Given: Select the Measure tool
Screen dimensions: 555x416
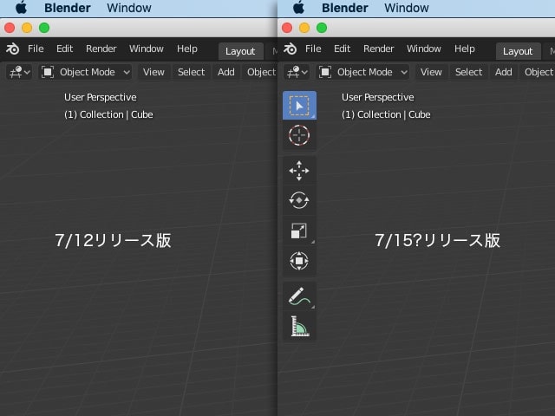Looking at the screenshot, I should 299,326.
